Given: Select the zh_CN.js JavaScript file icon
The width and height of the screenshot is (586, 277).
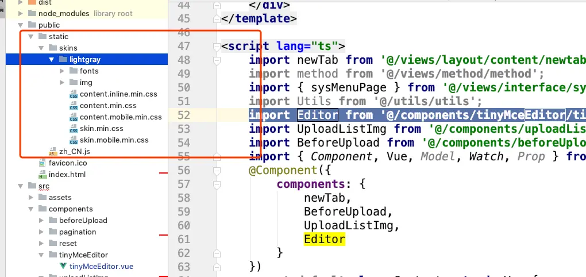Looking at the screenshot, I should tap(53, 152).
